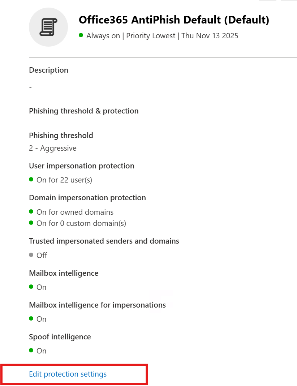Click the Office365 AntiPhish Default (Default) title
Screen dimensions: 297x386
174,20
